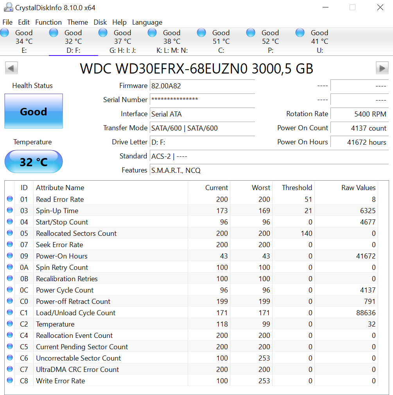Open the Function menu

point(48,22)
